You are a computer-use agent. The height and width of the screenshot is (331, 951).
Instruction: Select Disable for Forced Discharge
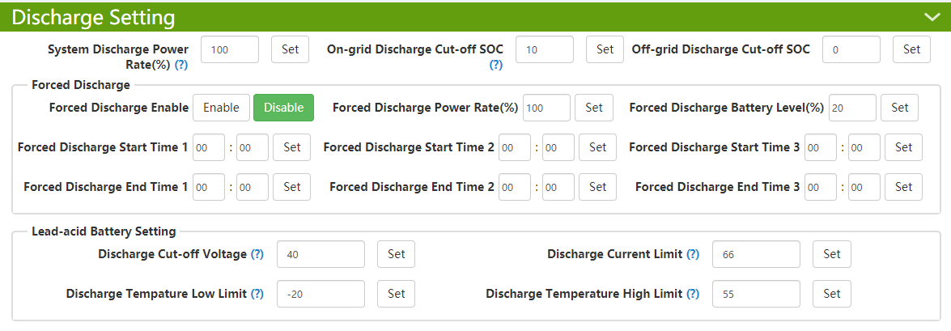[283, 108]
